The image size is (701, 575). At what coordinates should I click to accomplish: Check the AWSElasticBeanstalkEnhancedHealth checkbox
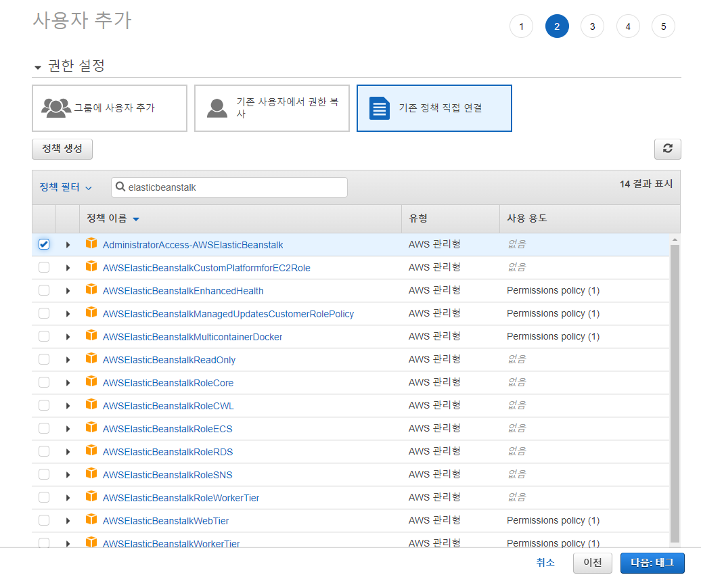tap(44, 290)
